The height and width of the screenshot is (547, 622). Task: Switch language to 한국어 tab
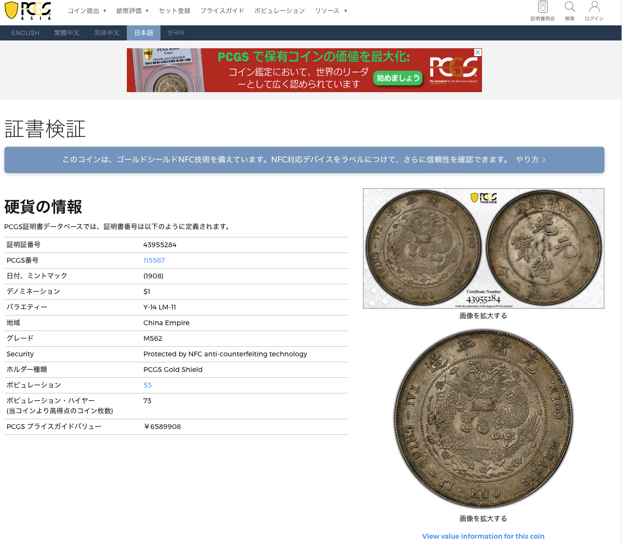pos(176,33)
